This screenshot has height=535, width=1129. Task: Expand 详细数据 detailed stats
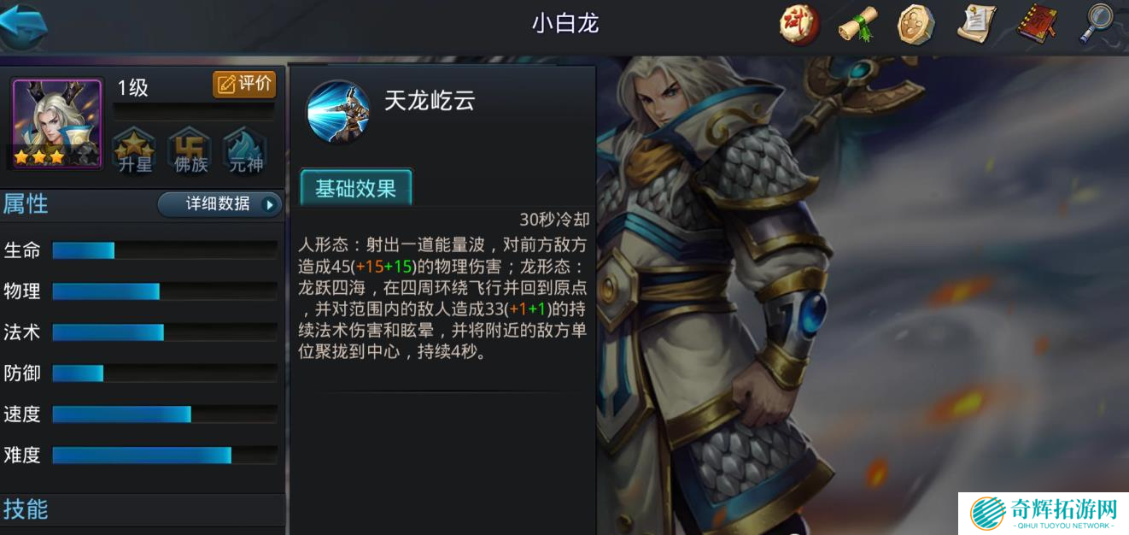pos(219,204)
